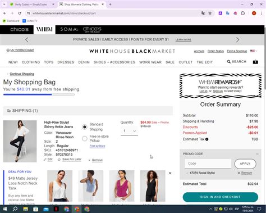Image resolution: width=266 pixels, height=213 pixels.
Task: Open SHOES + ACCESSORIES menu
Action: (114, 62)
